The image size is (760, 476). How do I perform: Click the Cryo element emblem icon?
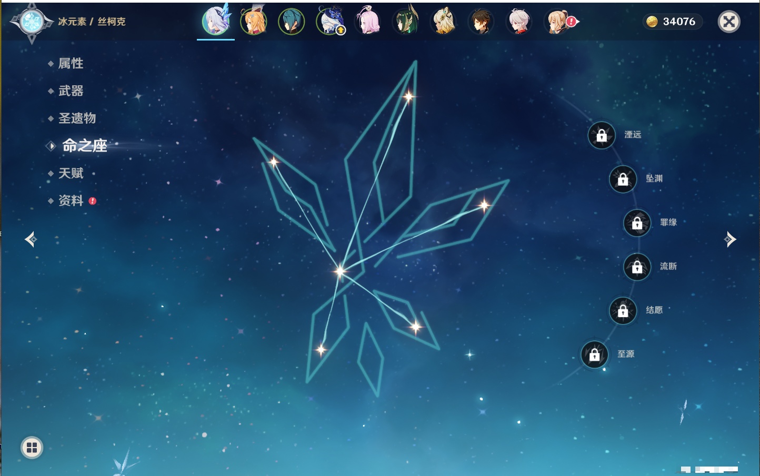click(x=32, y=22)
